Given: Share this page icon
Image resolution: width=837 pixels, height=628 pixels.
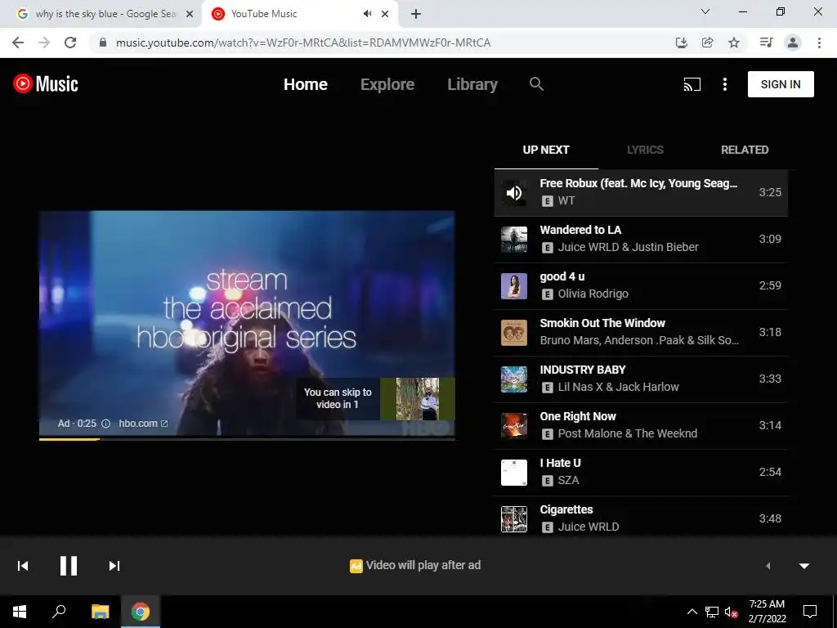Looking at the screenshot, I should point(707,43).
